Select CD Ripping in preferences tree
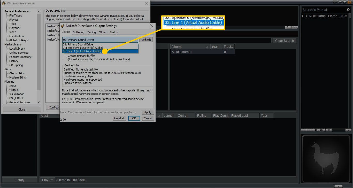This screenshot has height=188, width=353. (16, 65)
